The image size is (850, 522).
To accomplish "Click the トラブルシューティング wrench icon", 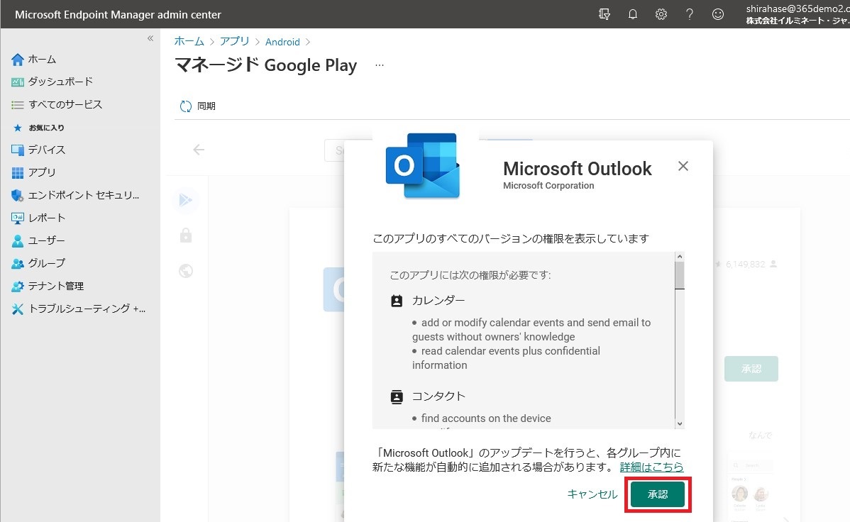I will (17, 309).
